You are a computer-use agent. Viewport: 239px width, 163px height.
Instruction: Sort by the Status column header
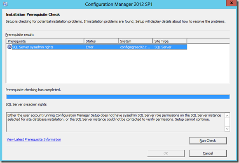(101, 41)
